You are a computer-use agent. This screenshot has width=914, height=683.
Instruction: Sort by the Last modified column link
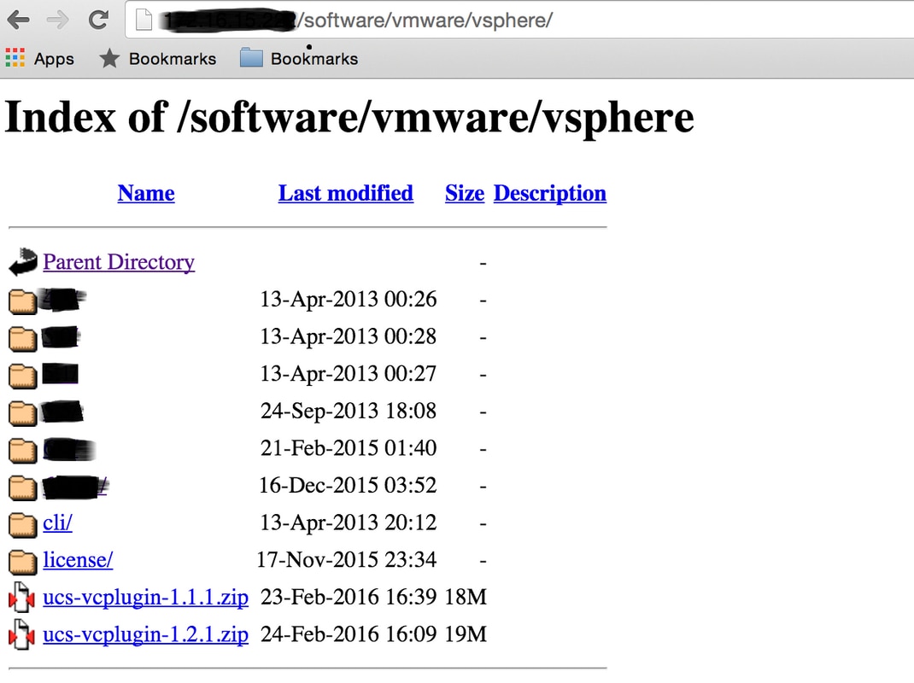point(346,193)
